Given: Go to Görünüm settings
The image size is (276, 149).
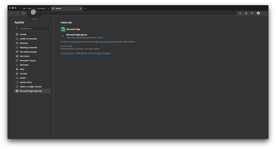Looking at the screenshot, I should [32, 43].
